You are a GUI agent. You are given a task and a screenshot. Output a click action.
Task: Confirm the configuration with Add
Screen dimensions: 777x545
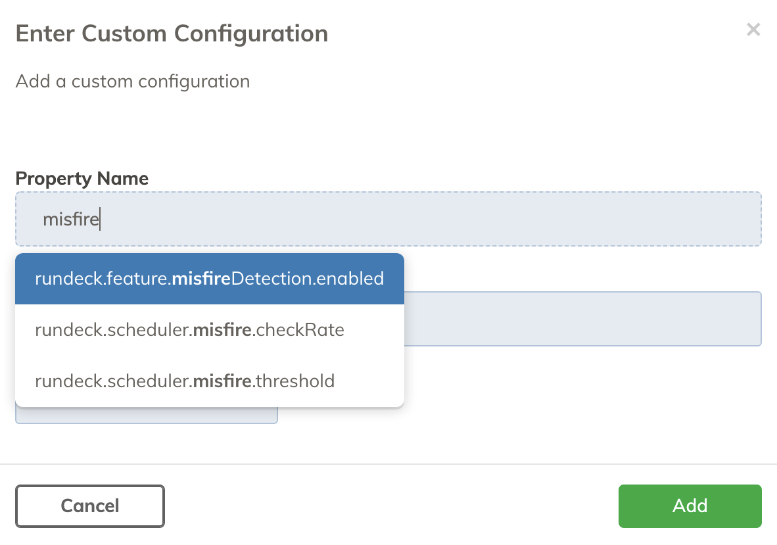[x=690, y=506]
